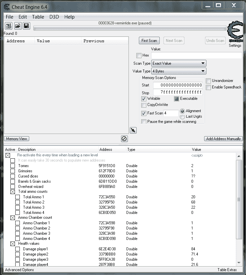Activate the Overheat wizard checkbox
Viewport: 246px width, 275px height.
pos(13,187)
